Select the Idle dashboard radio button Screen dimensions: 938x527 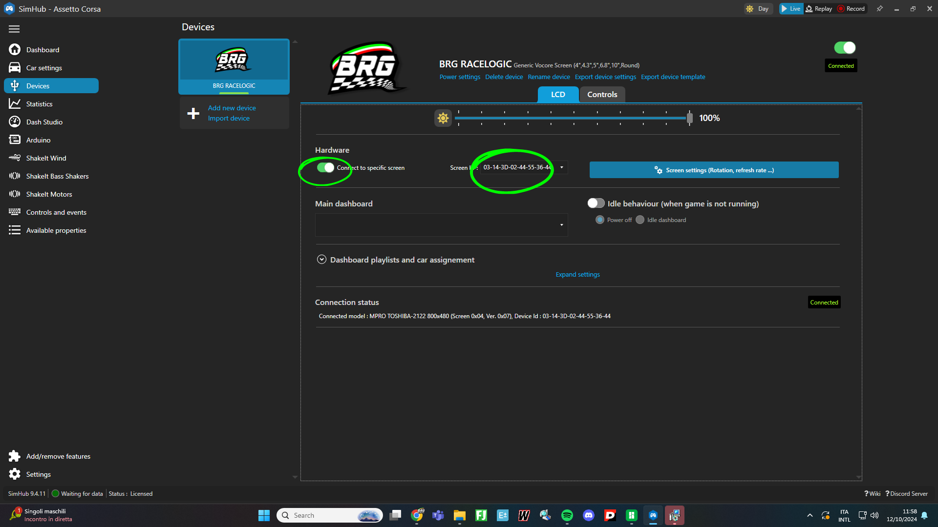pyautogui.click(x=640, y=220)
